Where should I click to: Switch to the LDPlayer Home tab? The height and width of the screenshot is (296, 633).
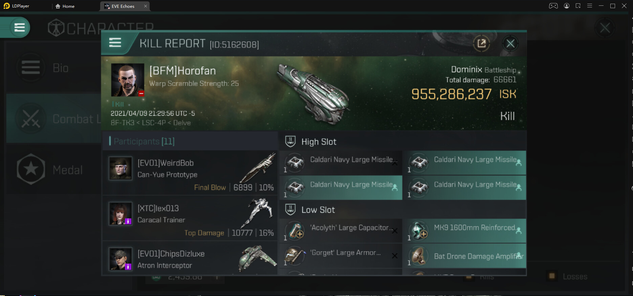[x=65, y=6]
